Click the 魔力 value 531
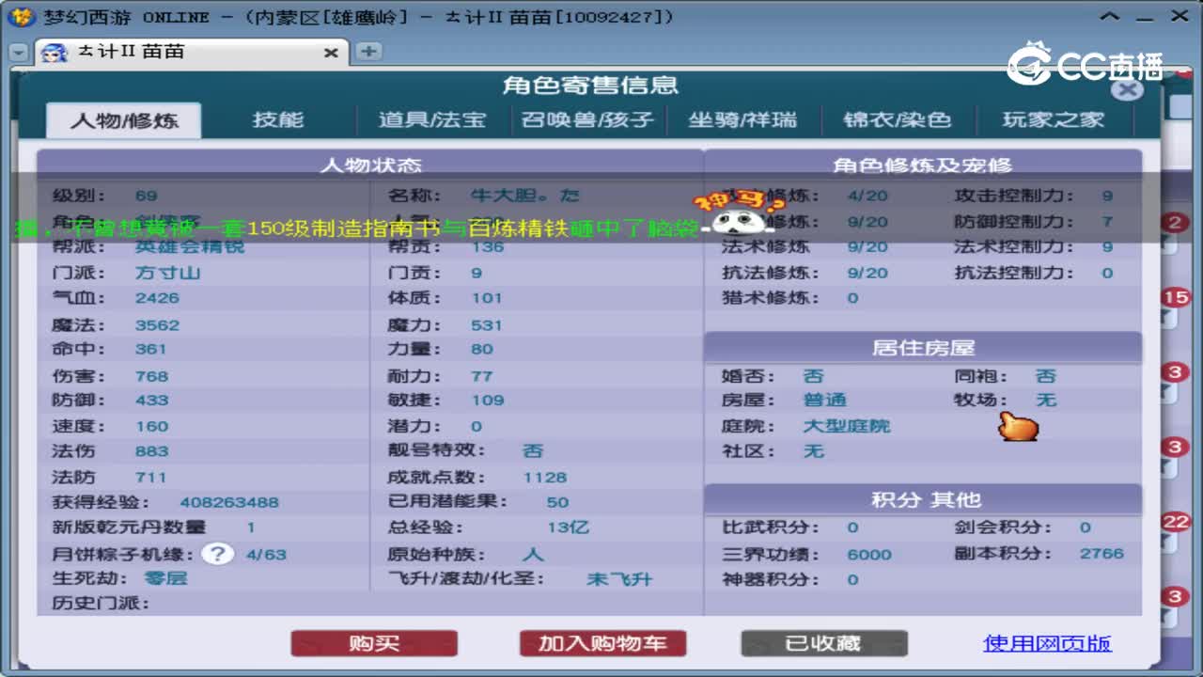The image size is (1203, 677). click(x=487, y=325)
